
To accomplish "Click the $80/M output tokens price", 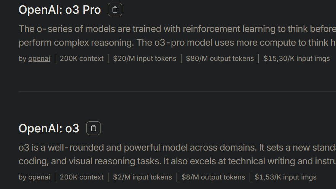I will 220,59.
